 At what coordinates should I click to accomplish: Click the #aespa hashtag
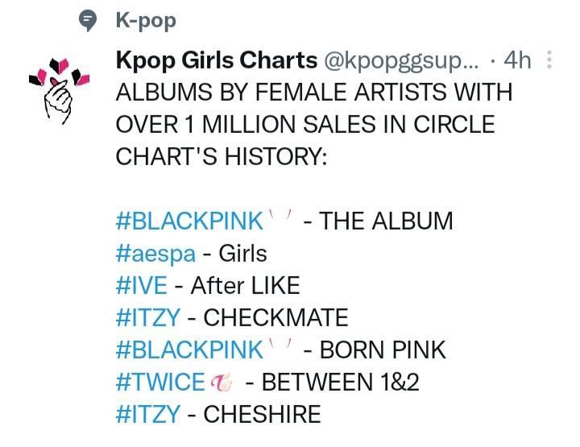pyautogui.click(x=155, y=254)
